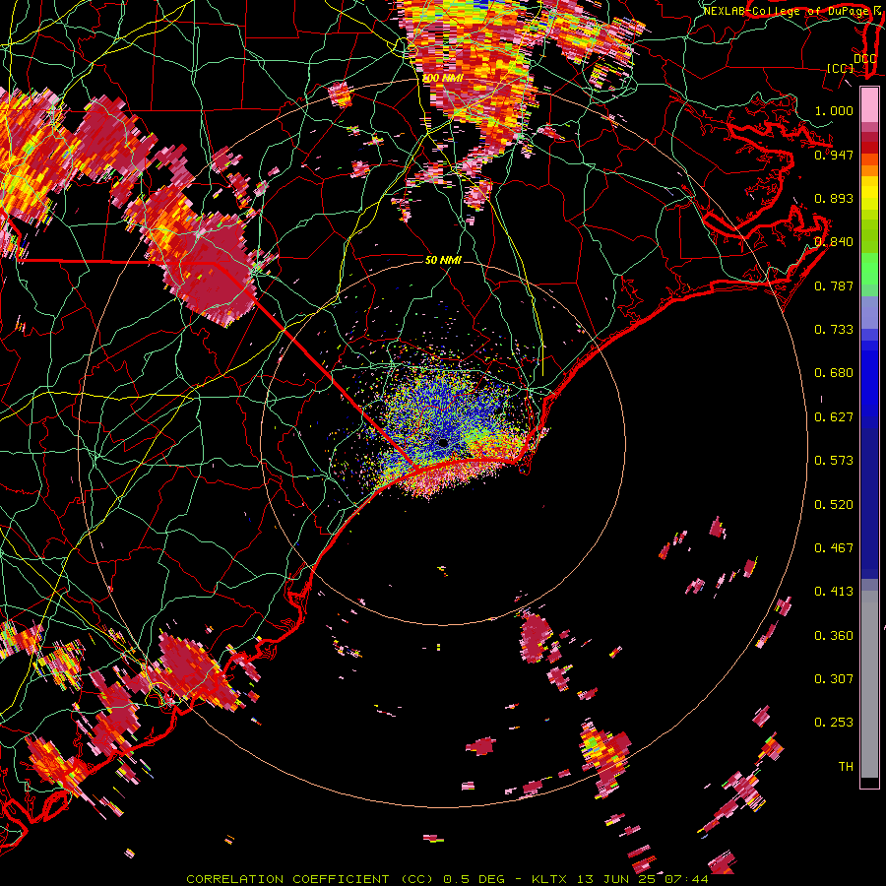Select the periwinkle band near 0.733
The image size is (886, 886).
[869, 313]
